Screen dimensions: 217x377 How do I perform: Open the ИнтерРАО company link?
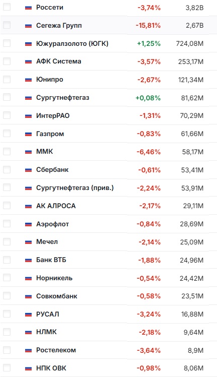pos(53,115)
